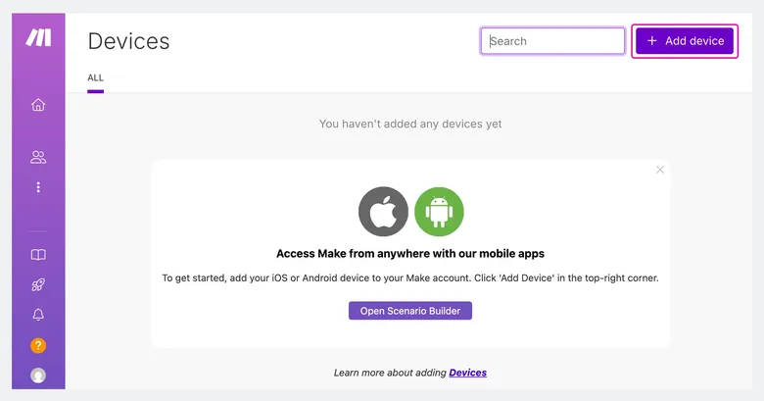
Task: Click the Devices page heading
Action: tap(128, 41)
